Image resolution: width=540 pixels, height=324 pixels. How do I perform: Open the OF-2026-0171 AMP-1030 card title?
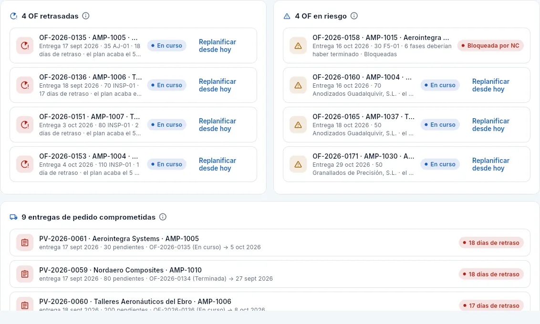pyautogui.click(x=363, y=156)
